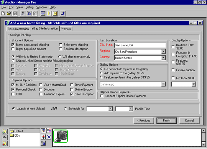207x149 pixels.
Task: Select the 'Schedule for' radio button
Action: tap(65, 109)
